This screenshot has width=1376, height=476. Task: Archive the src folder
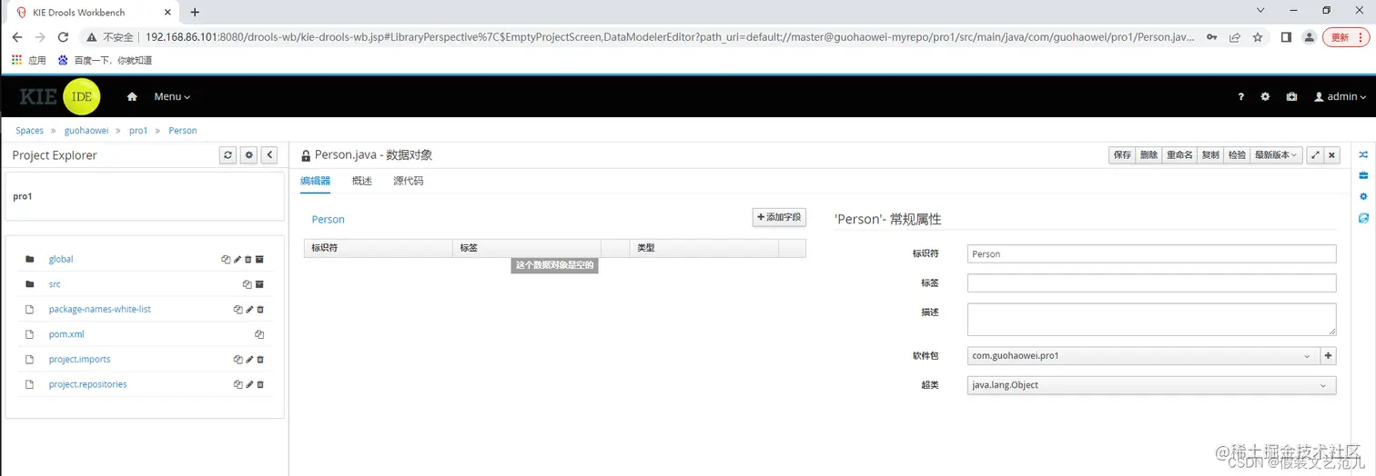[x=259, y=284]
